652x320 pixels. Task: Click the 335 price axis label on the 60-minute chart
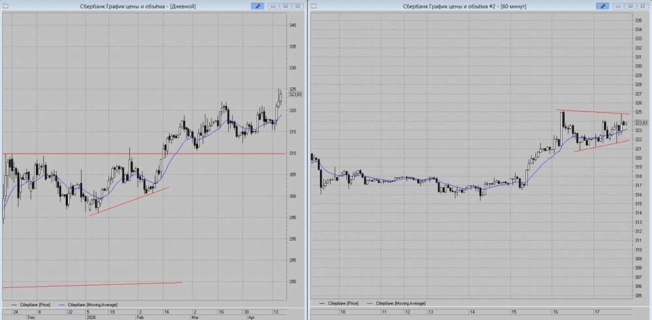pos(638,20)
